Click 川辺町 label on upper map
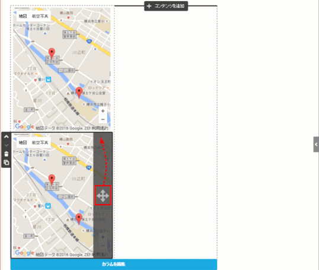Image resolution: width=319 pixels, height=270 pixels. point(79,53)
